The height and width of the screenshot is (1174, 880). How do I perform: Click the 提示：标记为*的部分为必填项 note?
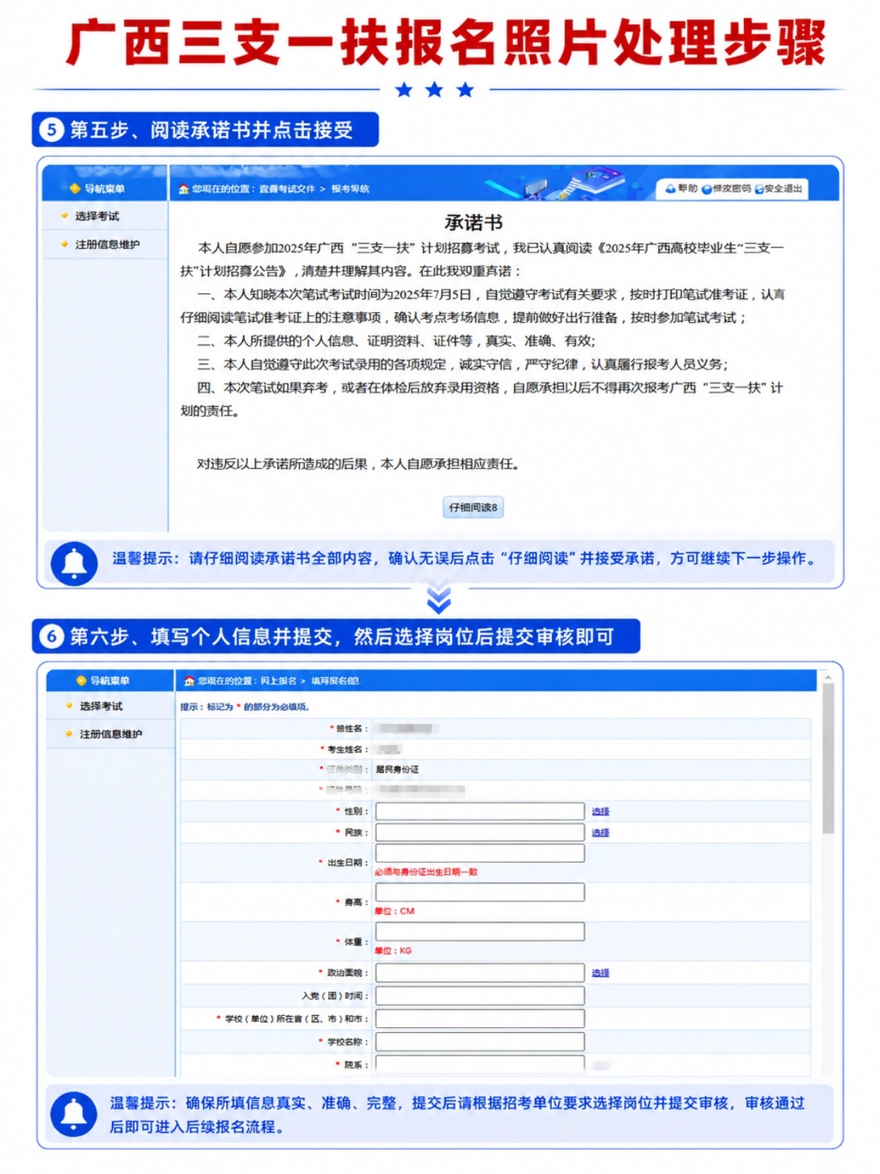point(244,707)
